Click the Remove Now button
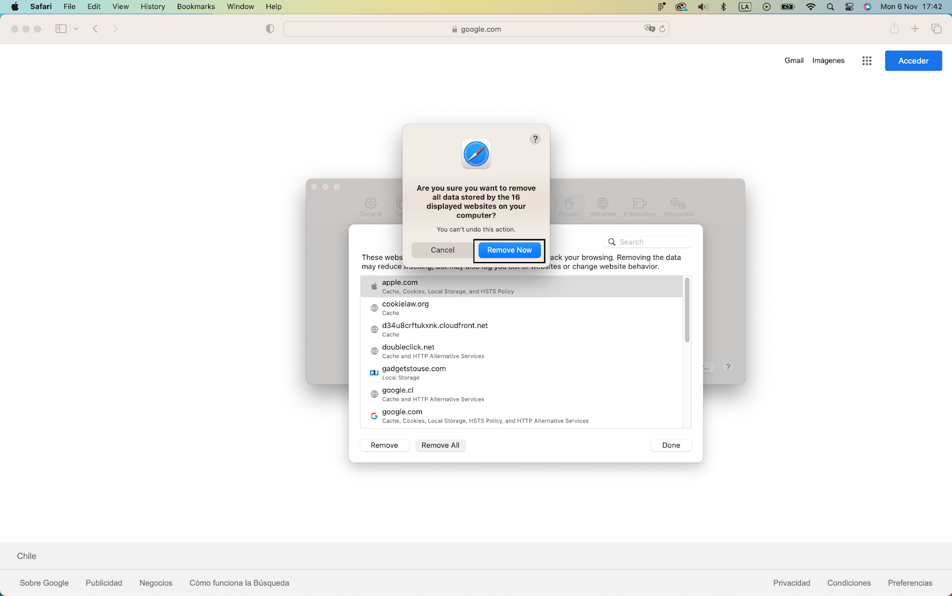Screen dimensions: 952x596 [509, 250]
